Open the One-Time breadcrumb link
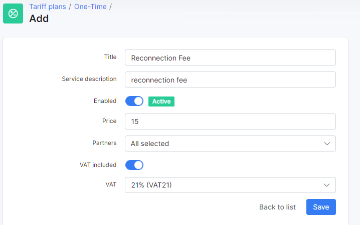The height and width of the screenshot is (225, 360). pyautogui.click(x=90, y=6)
